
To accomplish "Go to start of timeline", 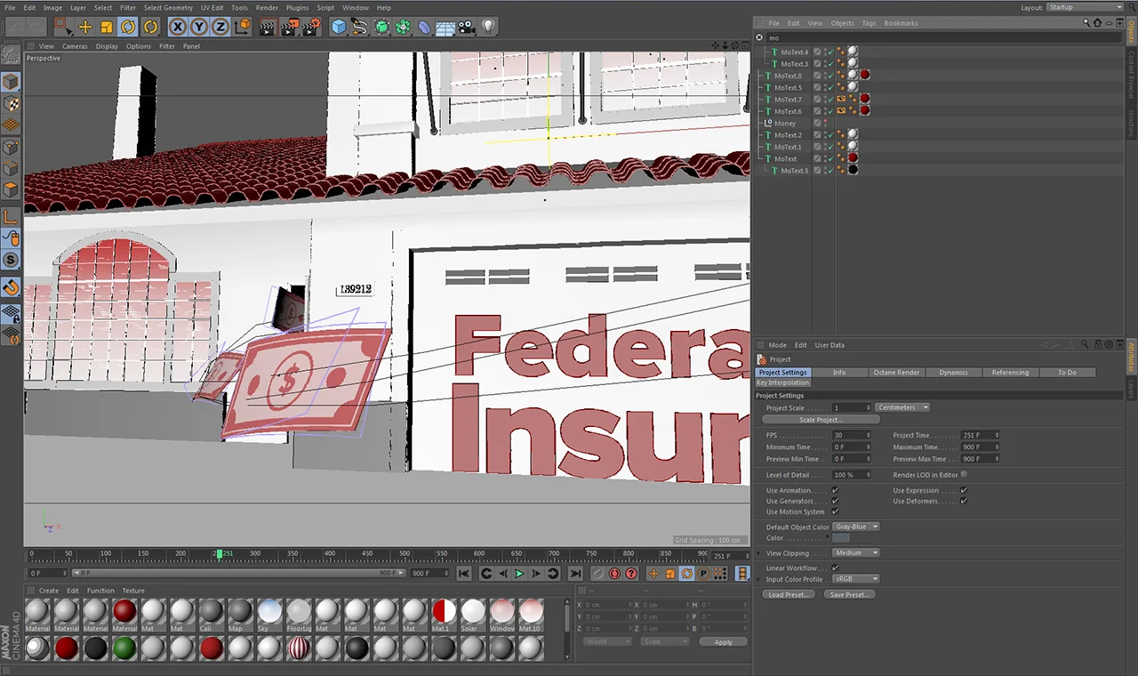I will (x=464, y=574).
